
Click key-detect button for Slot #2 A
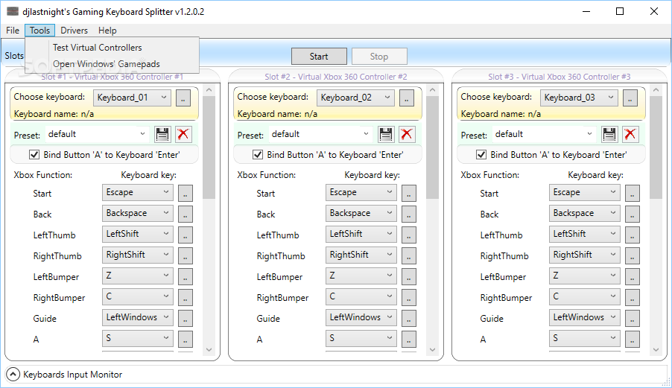409,339
